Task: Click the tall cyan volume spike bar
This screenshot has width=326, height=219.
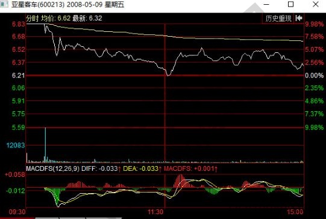Action: pyautogui.click(x=45, y=145)
